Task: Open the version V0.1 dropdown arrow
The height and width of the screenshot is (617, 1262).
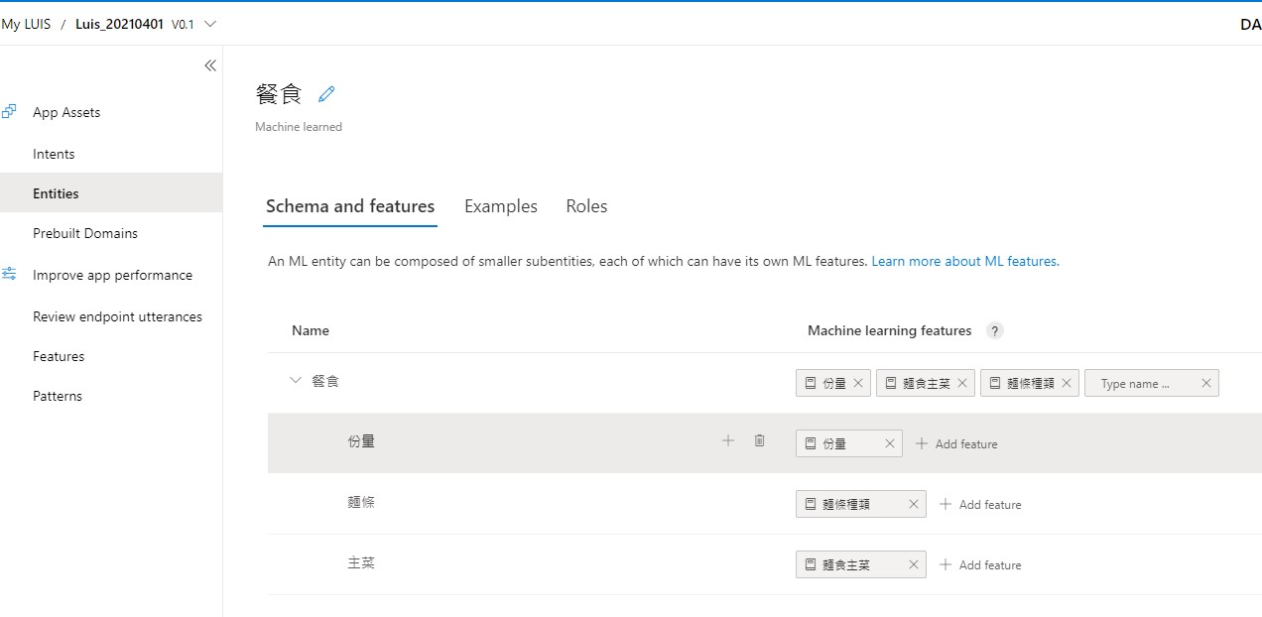Action: click(x=209, y=24)
